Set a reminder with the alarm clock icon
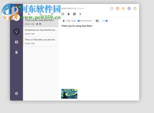The image size is (154, 113). point(63,14)
